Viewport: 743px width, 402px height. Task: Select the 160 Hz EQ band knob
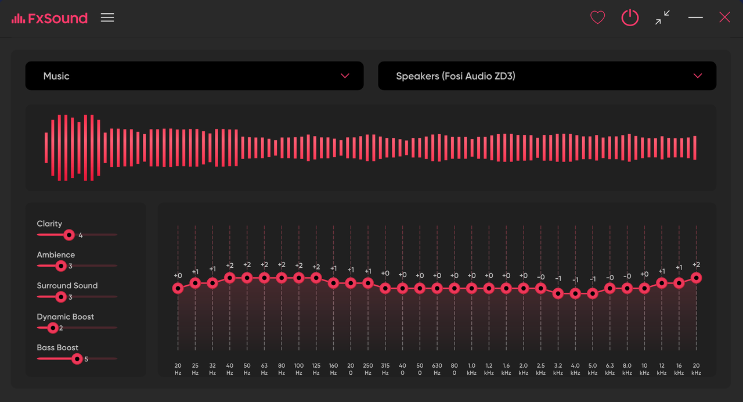pyautogui.click(x=333, y=283)
